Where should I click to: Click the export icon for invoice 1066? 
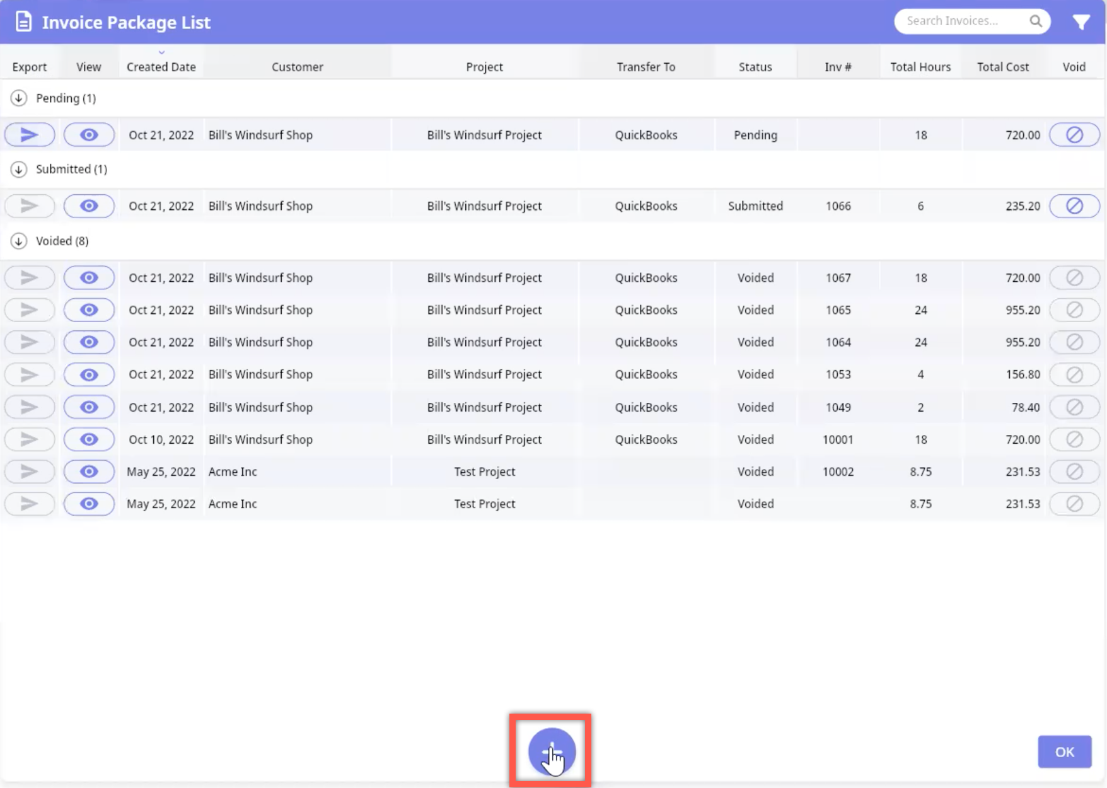point(29,206)
